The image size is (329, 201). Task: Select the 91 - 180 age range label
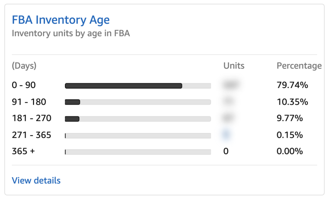pyautogui.click(x=28, y=101)
